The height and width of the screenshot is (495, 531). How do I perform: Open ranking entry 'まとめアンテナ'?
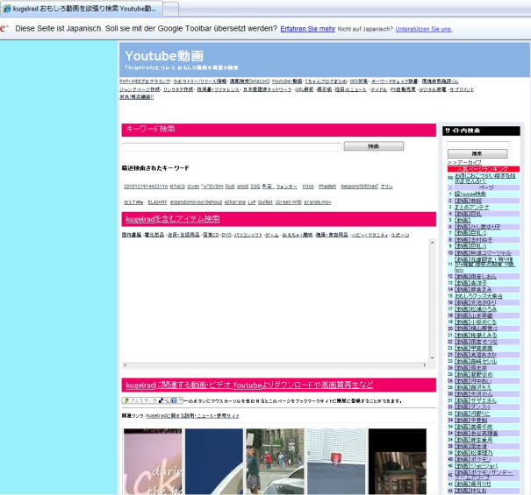pyautogui.click(x=471, y=207)
